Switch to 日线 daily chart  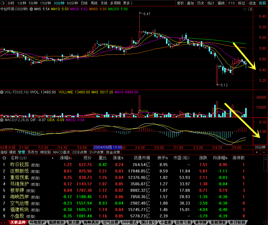[x=84, y=3]
